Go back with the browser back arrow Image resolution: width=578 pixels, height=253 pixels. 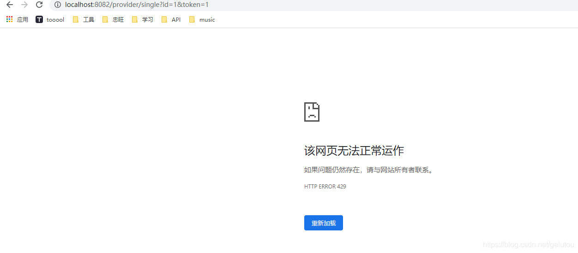point(10,5)
